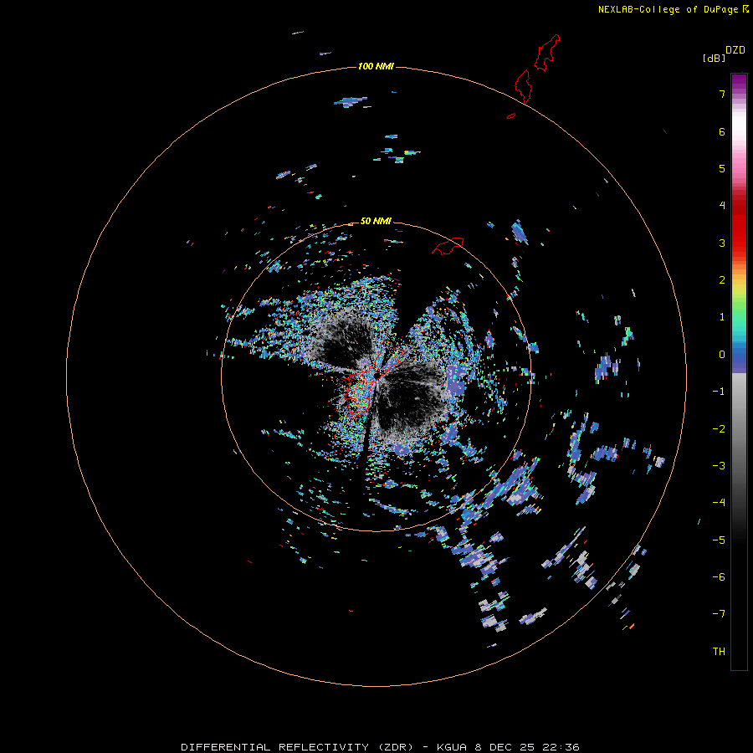Click the 100 NMI range ring label

tap(376, 66)
